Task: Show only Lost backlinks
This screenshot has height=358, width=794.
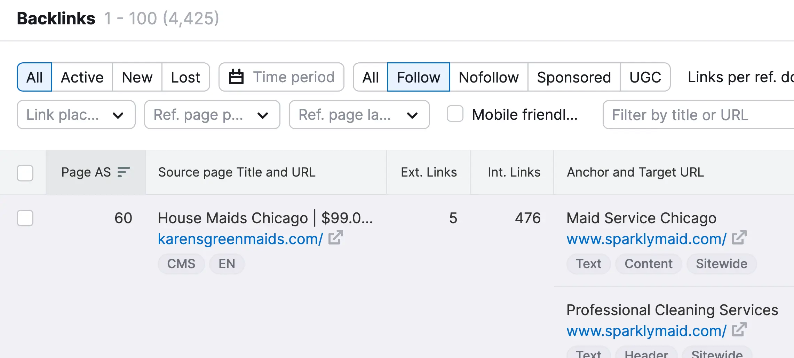Action: [185, 77]
